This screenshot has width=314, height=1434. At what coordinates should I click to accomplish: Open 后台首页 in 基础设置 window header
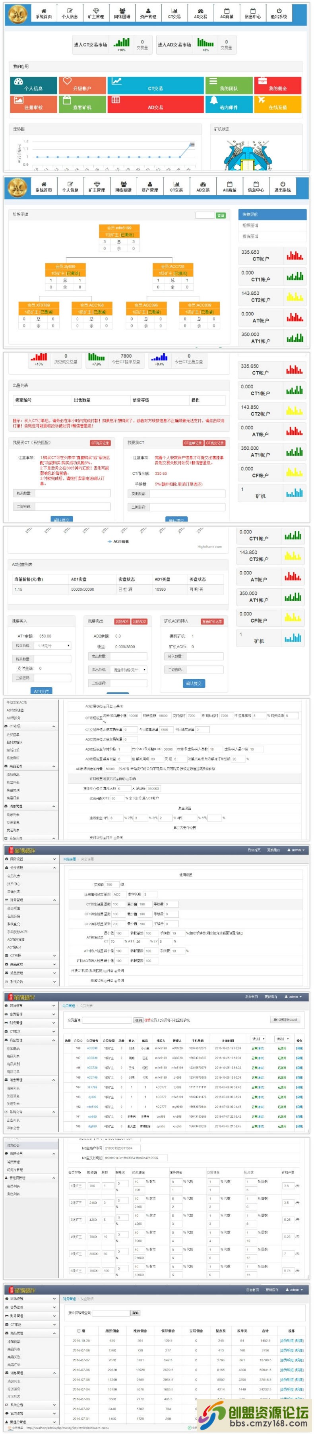[x=254, y=850]
